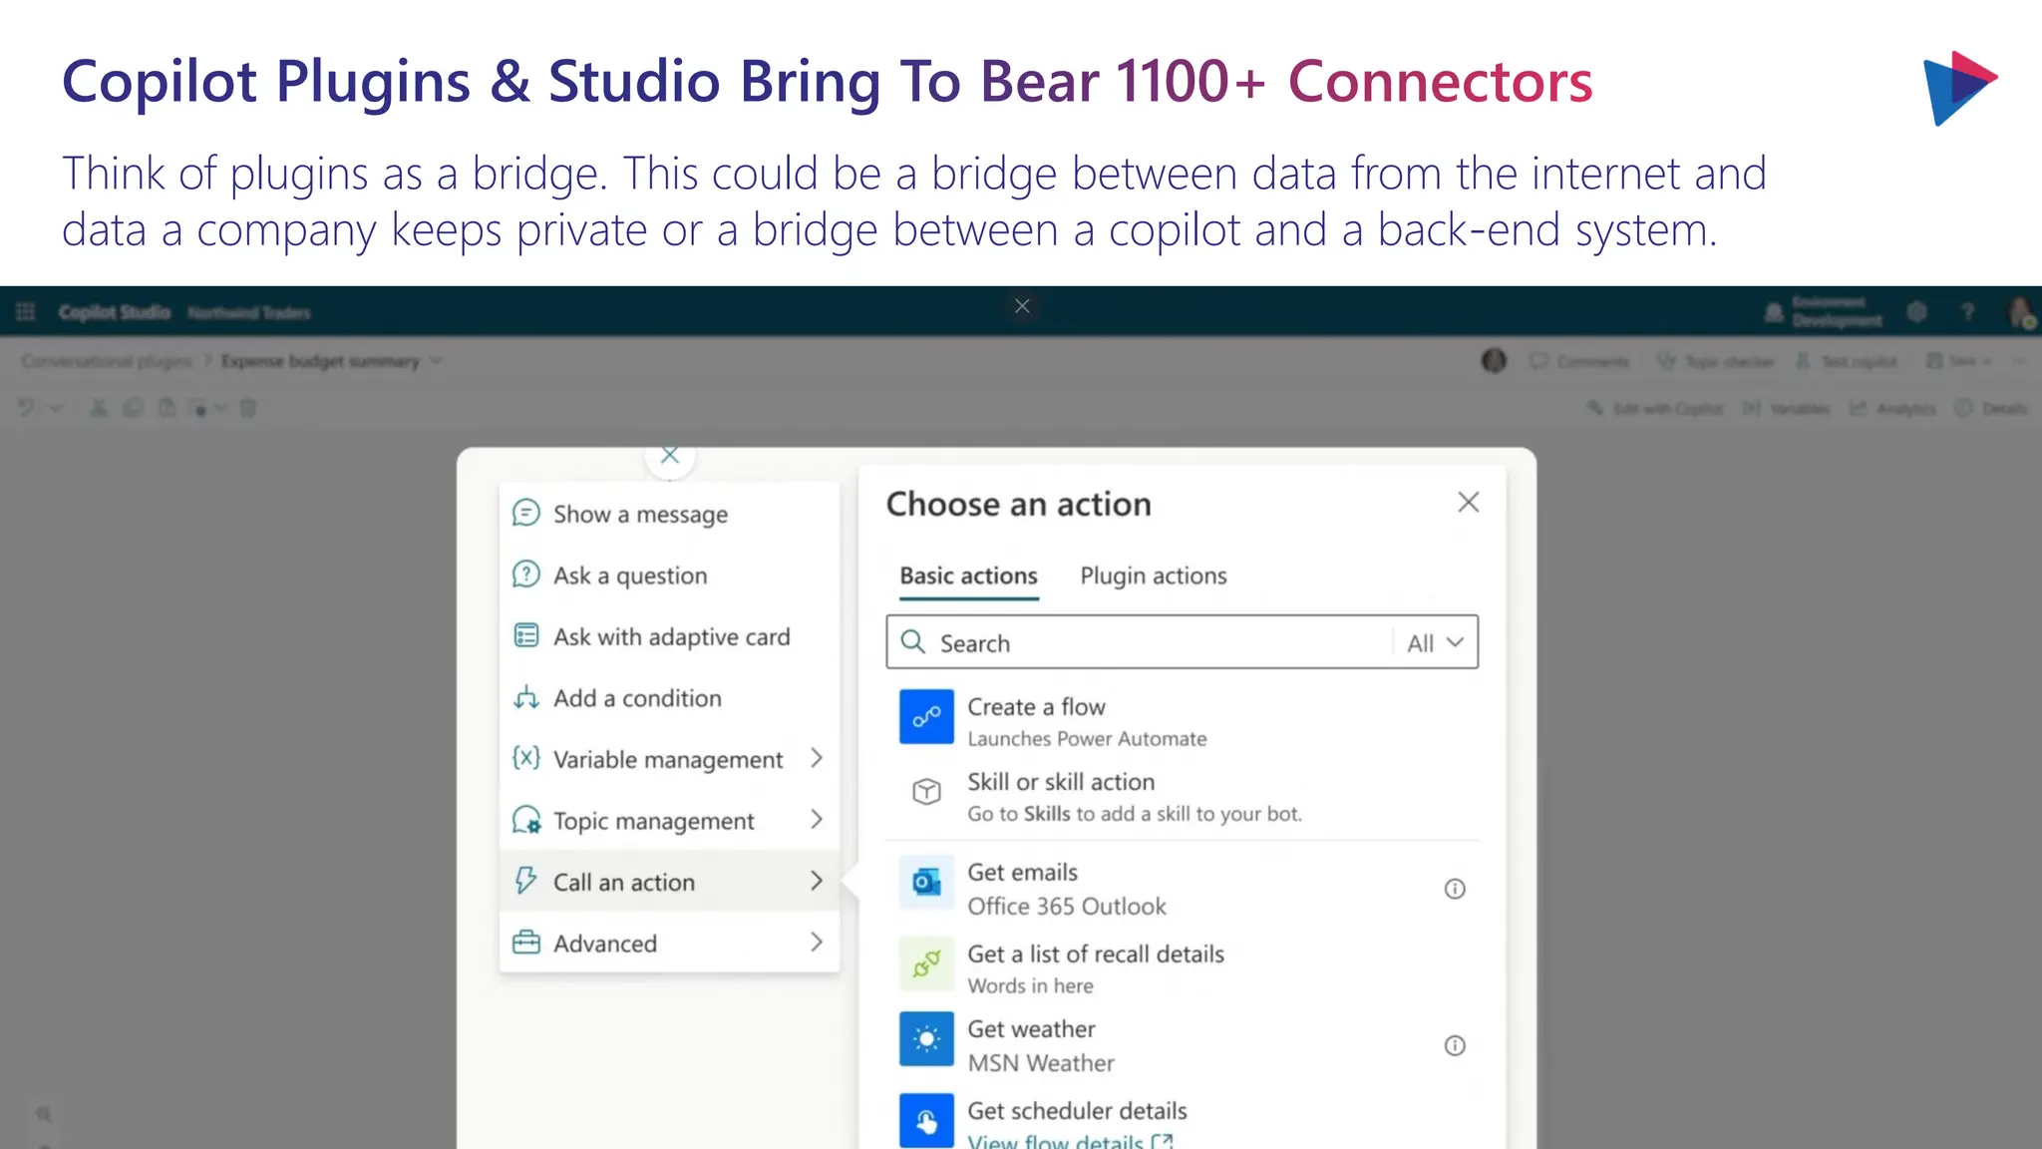The width and height of the screenshot is (2042, 1149).
Task: Expand the Call an action submenu arrow
Action: tap(817, 881)
